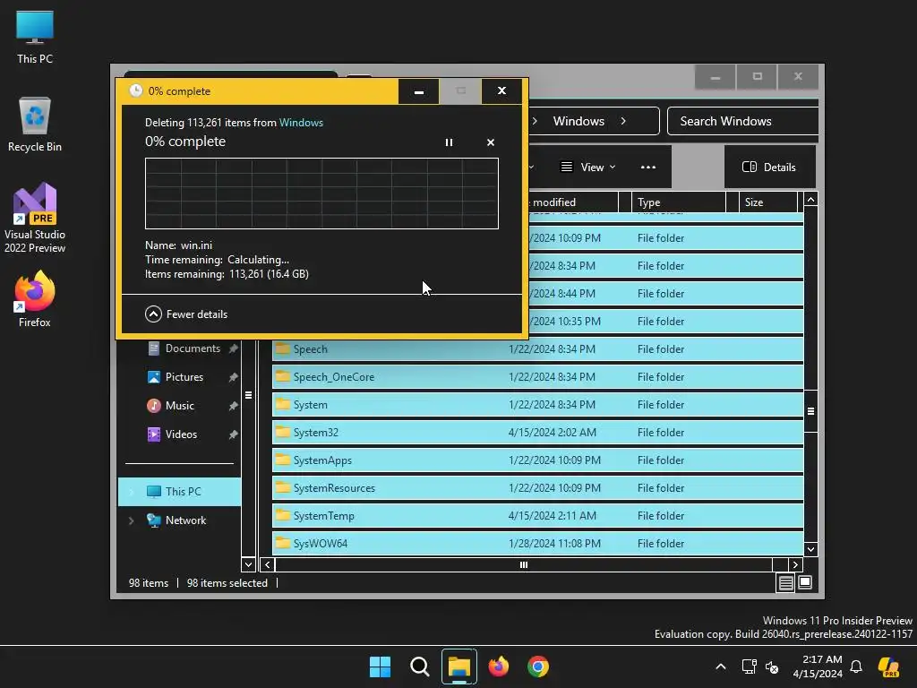917x688 pixels.
Task: Select Network in the navigation pane
Action: click(x=176, y=520)
